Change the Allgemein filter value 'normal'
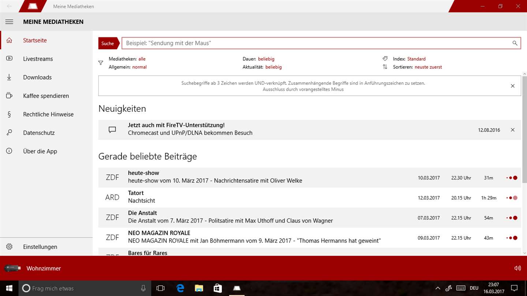This screenshot has height=296, width=527. [139, 67]
